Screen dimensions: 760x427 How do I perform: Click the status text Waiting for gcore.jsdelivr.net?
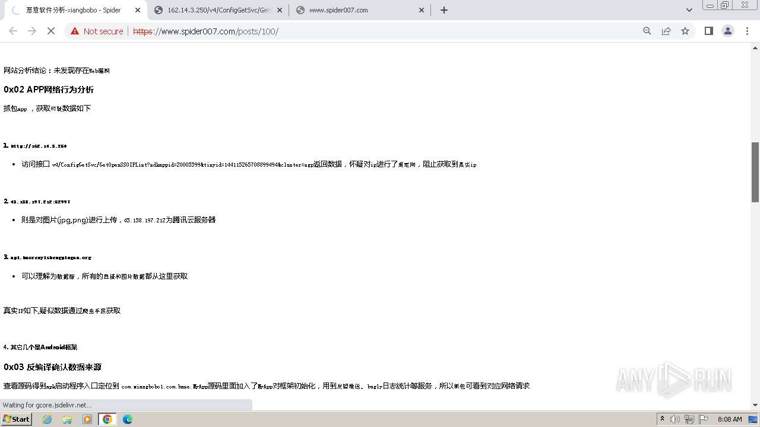[x=47, y=405]
